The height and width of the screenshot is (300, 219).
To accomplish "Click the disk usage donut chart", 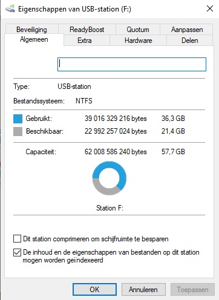I will point(109,178).
